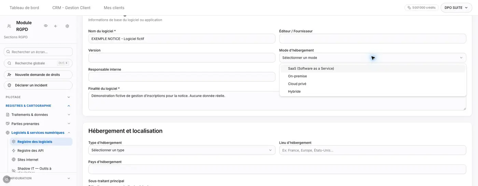Open CRM - Gestion Client
Screen dimensions: 478x186
71,8
